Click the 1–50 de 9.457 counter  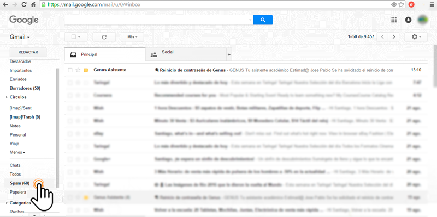click(x=361, y=37)
